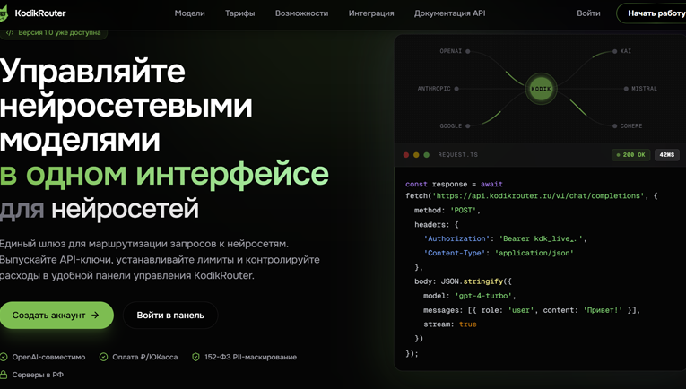Click the 'application/json' value in code
Screen dimensions: 686x389
click(536, 253)
